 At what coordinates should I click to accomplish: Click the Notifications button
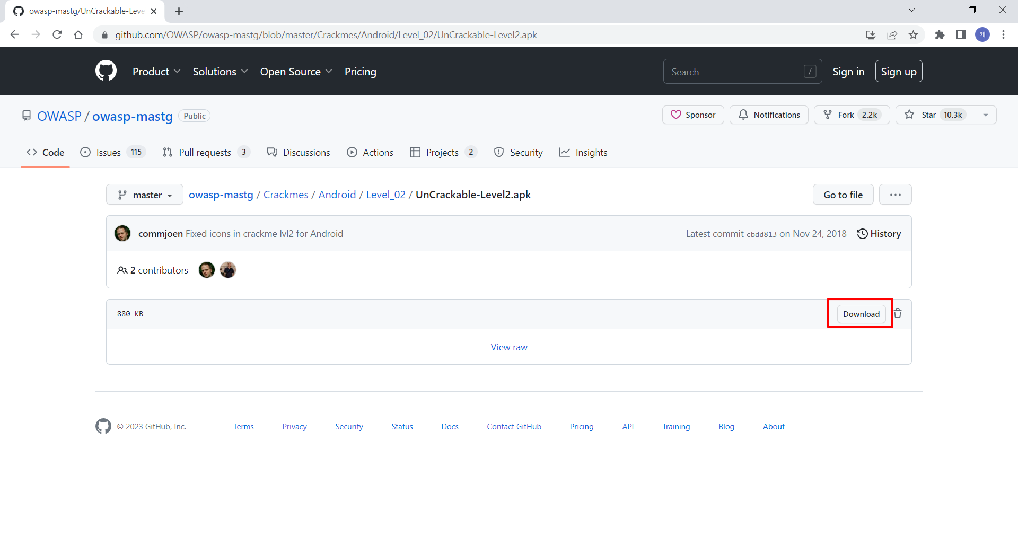click(x=769, y=115)
